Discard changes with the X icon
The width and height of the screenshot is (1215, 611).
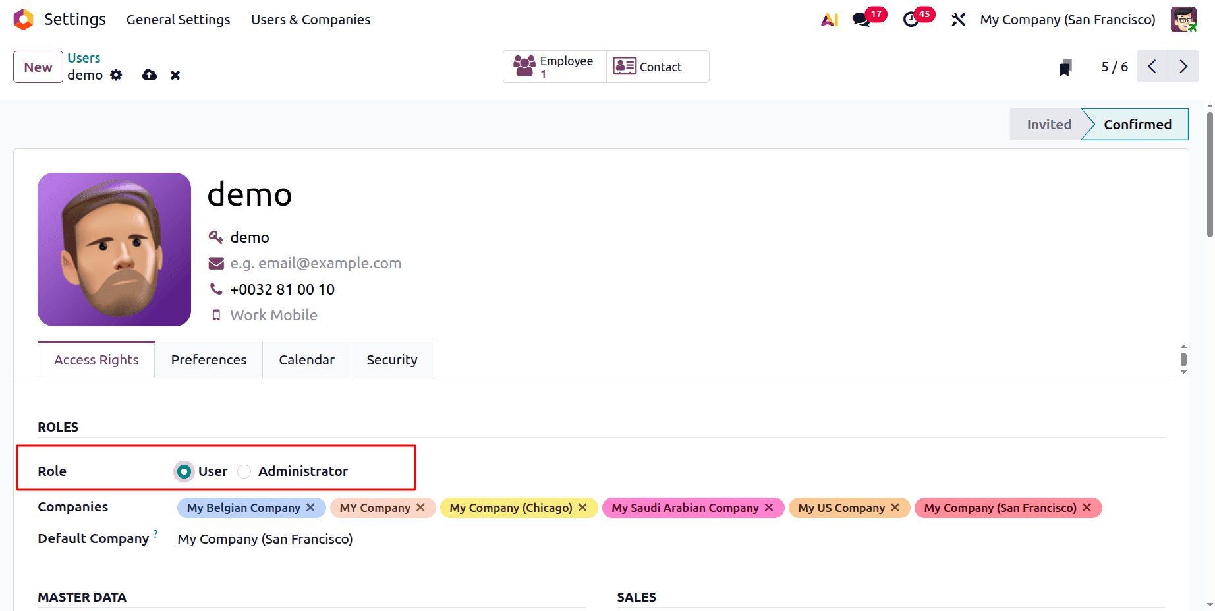click(175, 74)
